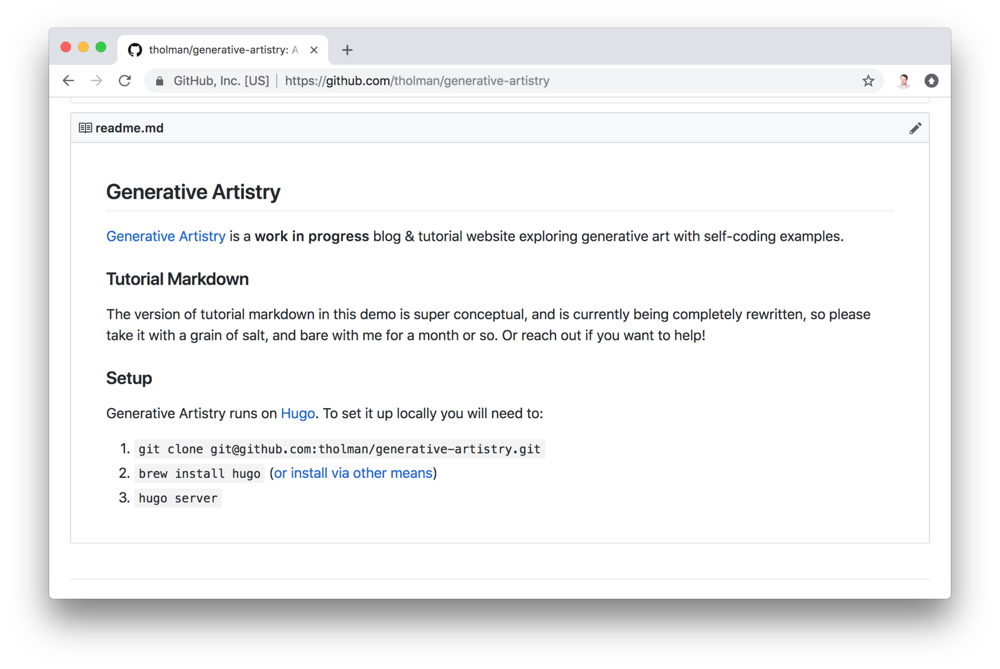The width and height of the screenshot is (1000, 669).
Task: Open the Chrome profile avatar
Action: (x=903, y=81)
